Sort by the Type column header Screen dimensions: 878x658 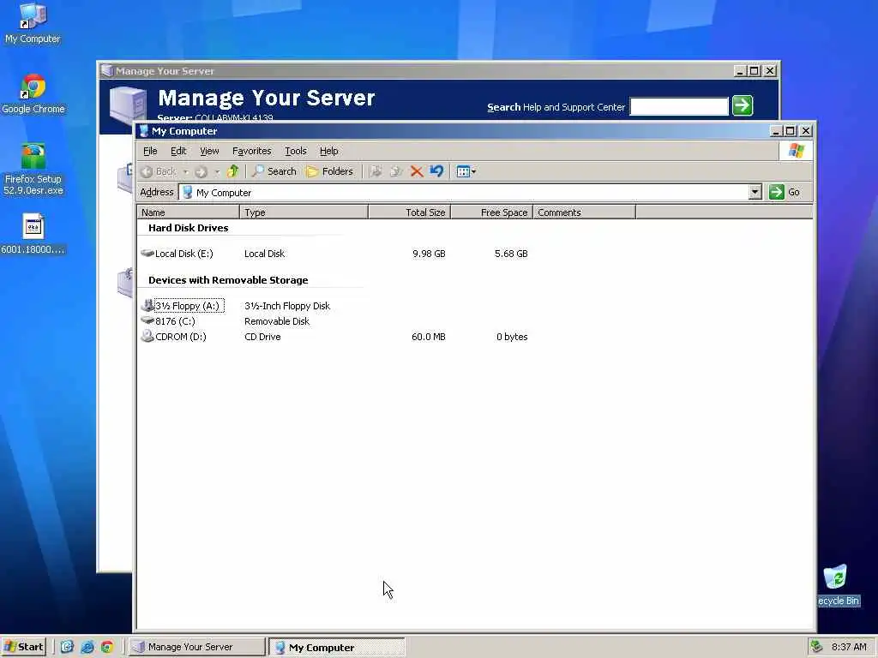(x=304, y=212)
